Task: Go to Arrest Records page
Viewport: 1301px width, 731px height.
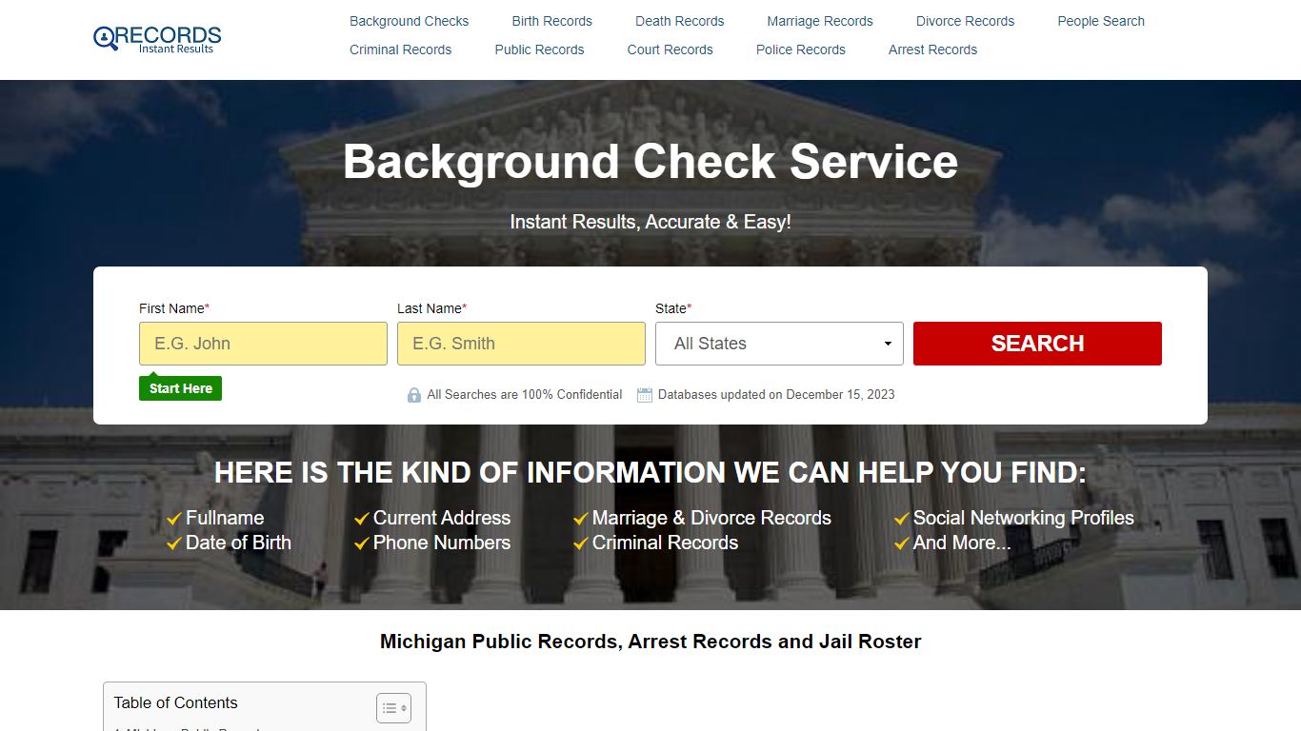Action: (932, 49)
